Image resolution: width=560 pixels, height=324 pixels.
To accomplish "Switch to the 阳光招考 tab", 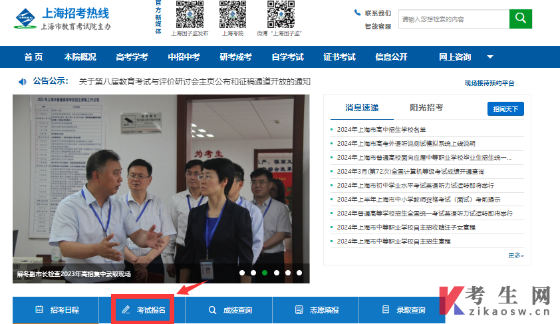I will pyautogui.click(x=426, y=108).
